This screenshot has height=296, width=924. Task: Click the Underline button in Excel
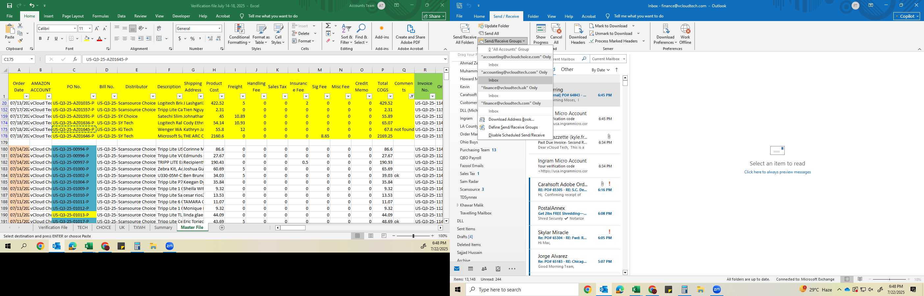coord(56,38)
